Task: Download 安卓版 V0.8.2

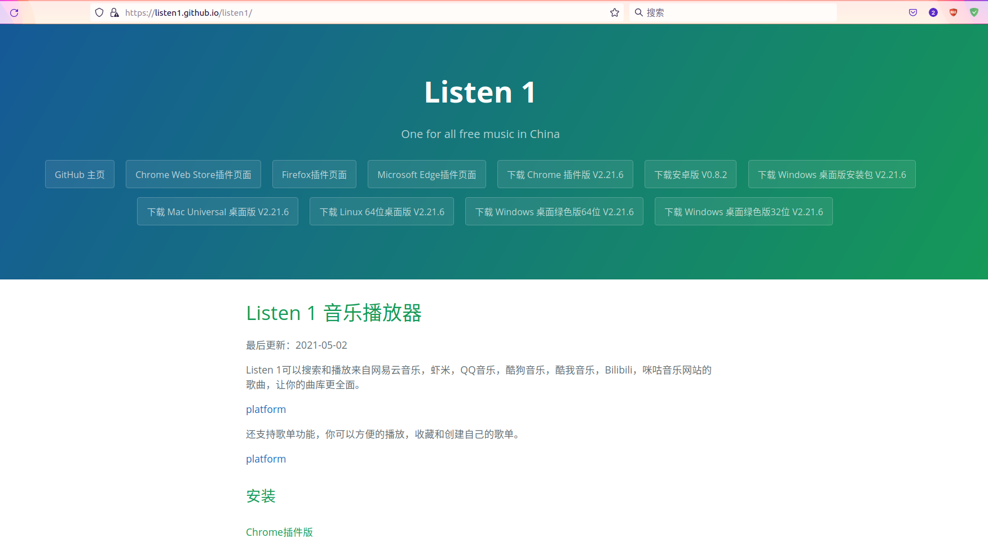Action: [690, 175]
